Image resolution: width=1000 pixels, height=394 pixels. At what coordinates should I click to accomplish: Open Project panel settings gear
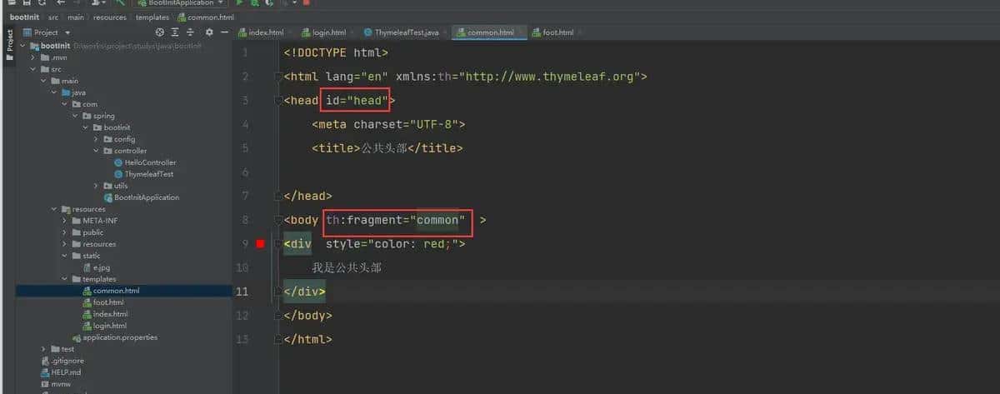pyautogui.click(x=209, y=32)
